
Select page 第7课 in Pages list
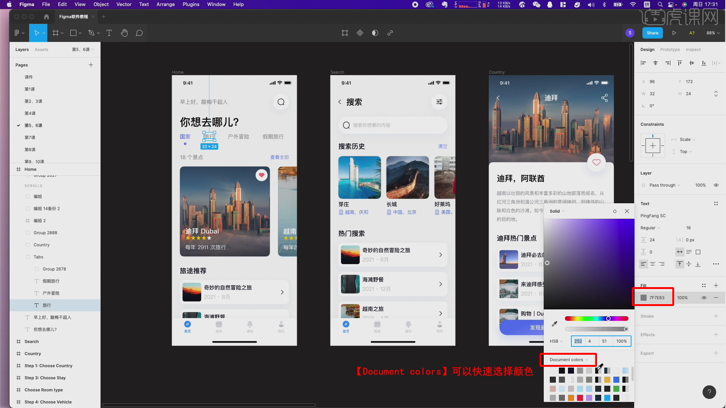coord(30,138)
